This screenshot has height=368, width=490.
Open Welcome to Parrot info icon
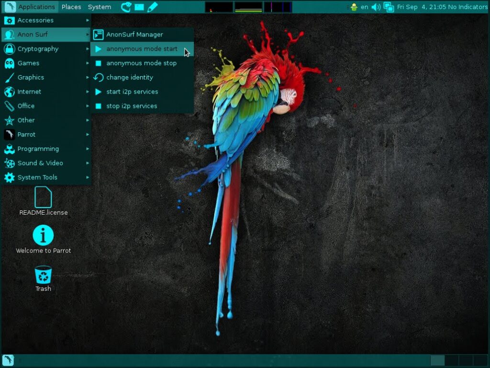click(x=43, y=236)
